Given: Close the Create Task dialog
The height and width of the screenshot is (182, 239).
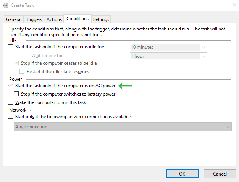Looking at the screenshot, I should (x=234, y=5).
